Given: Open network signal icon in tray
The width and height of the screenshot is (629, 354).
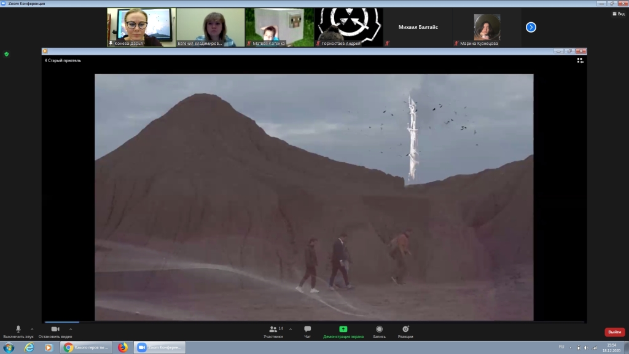Looking at the screenshot, I should point(595,348).
